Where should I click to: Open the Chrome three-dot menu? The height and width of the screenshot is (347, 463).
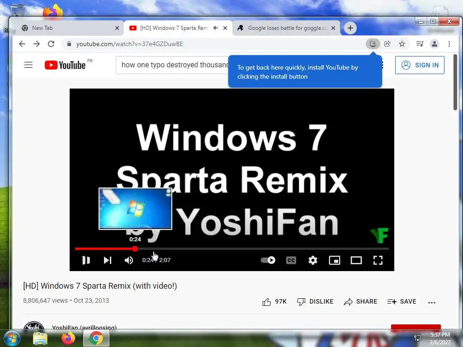click(x=449, y=44)
